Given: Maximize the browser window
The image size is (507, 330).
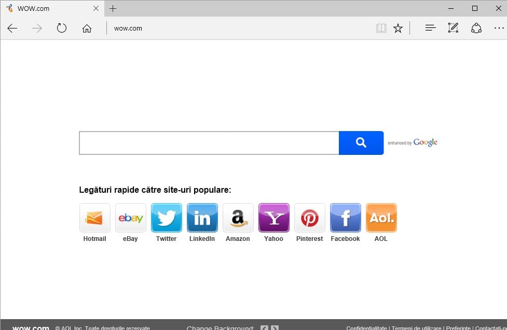Looking at the screenshot, I should (475, 8).
